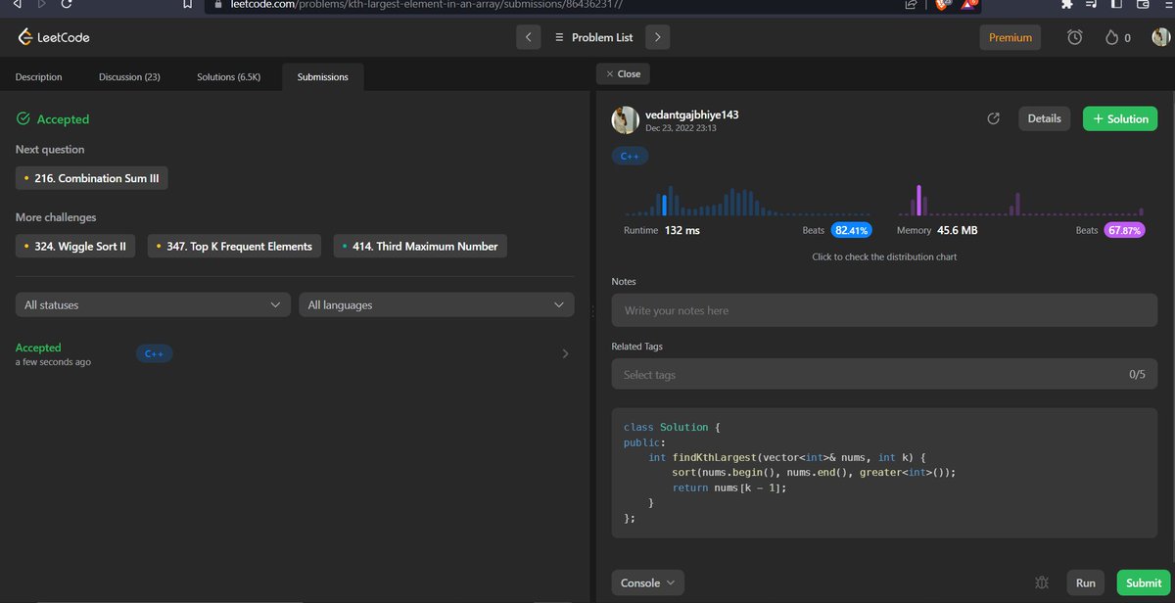The image size is (1175, 603).
Task: Click the Notes input field
Action: (x=884, y=310)
